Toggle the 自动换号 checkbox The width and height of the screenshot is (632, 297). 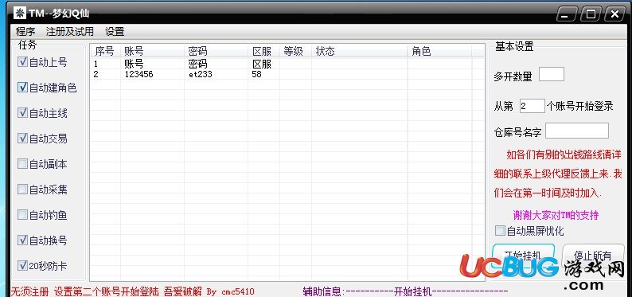tap(22, 240)
